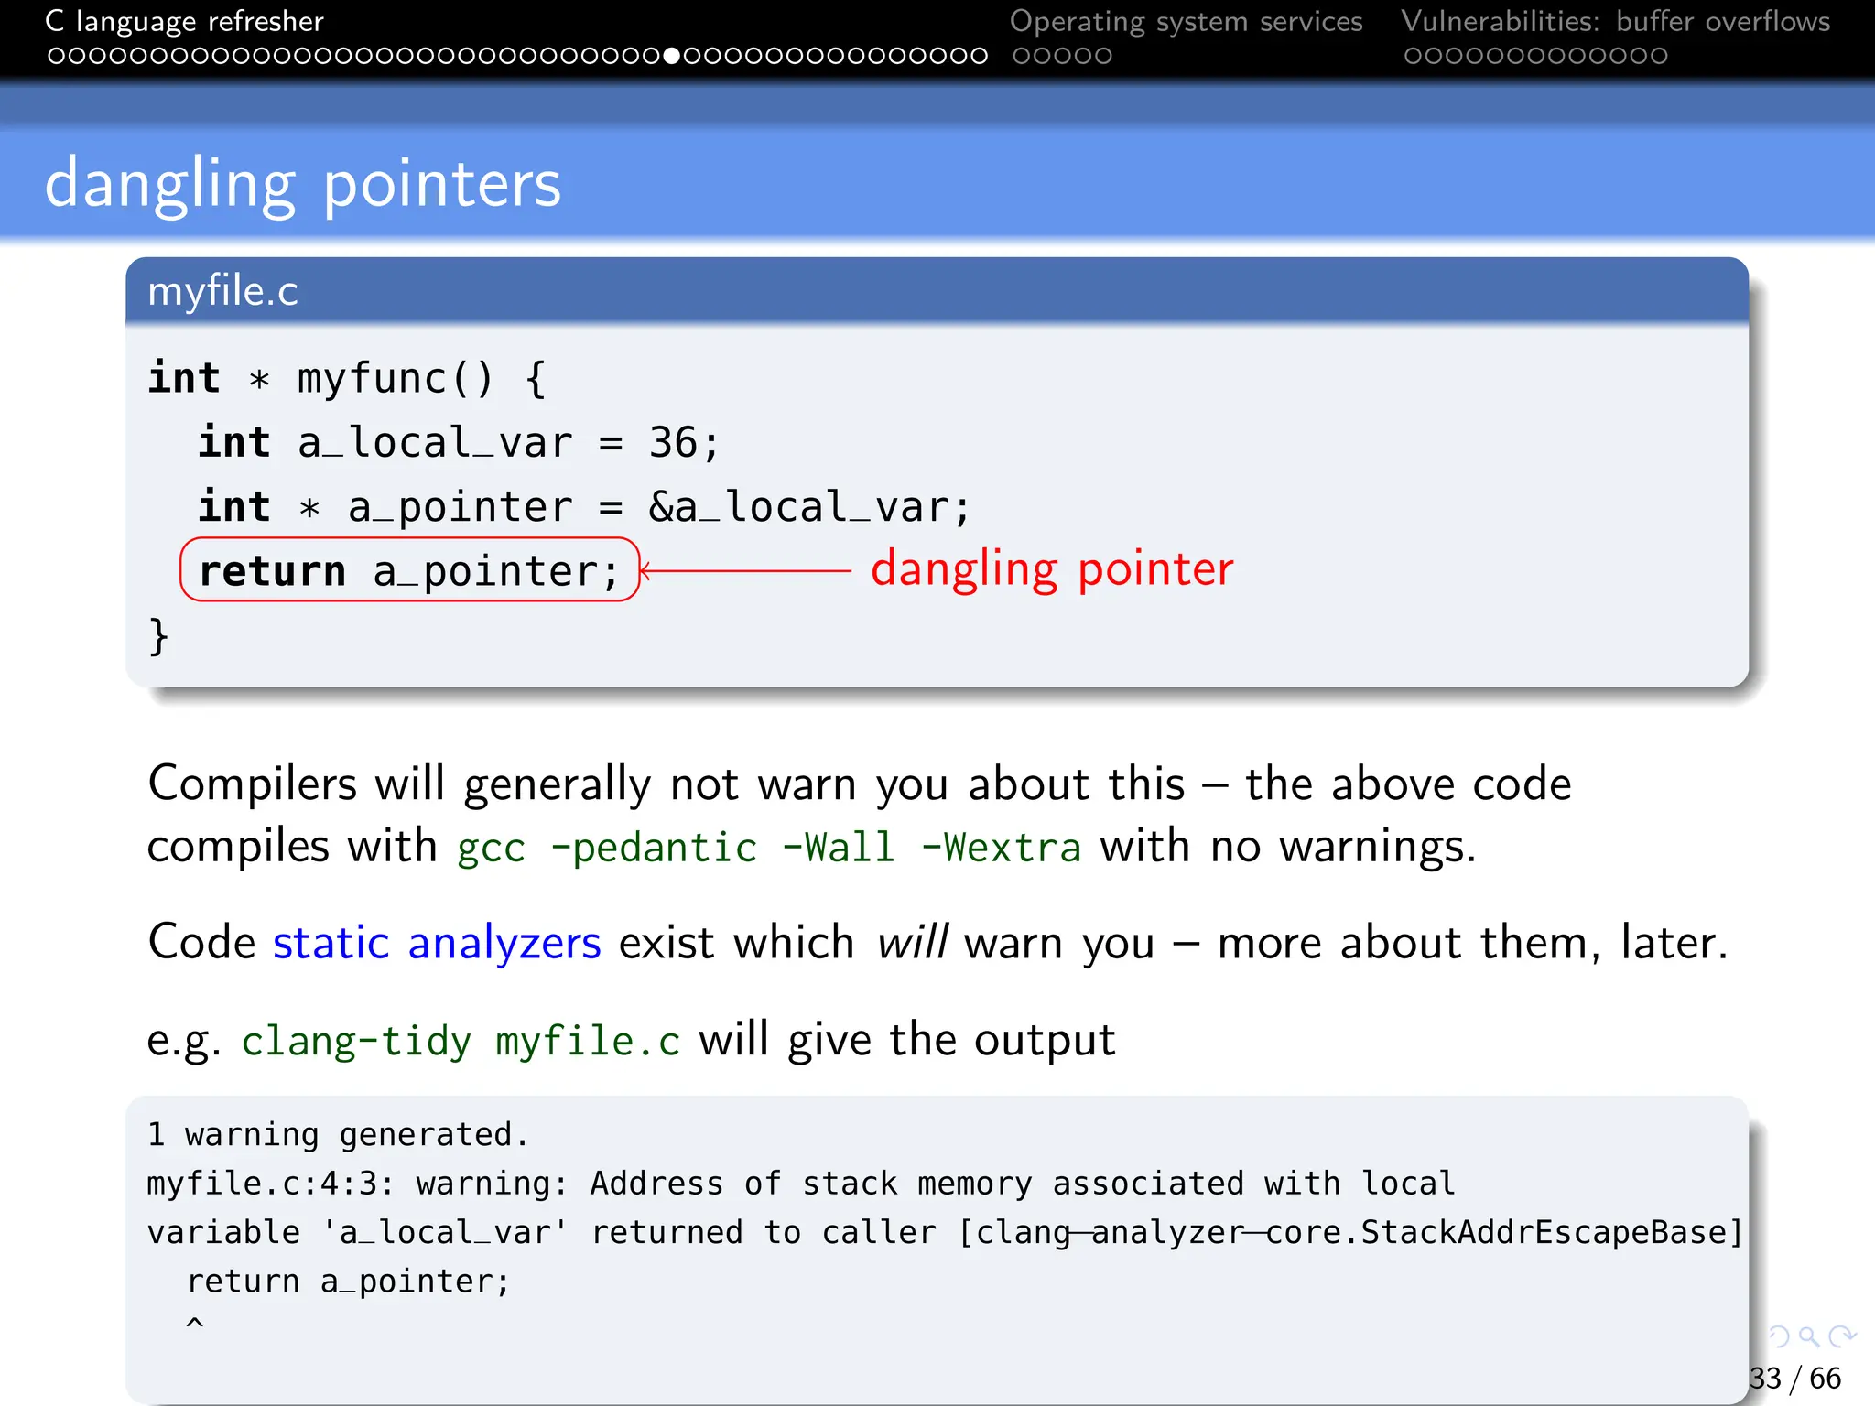This screenshot has width=1875, height=1406.
Task: Click the blue 'static analyzers' text
Action: click(437, 943)
